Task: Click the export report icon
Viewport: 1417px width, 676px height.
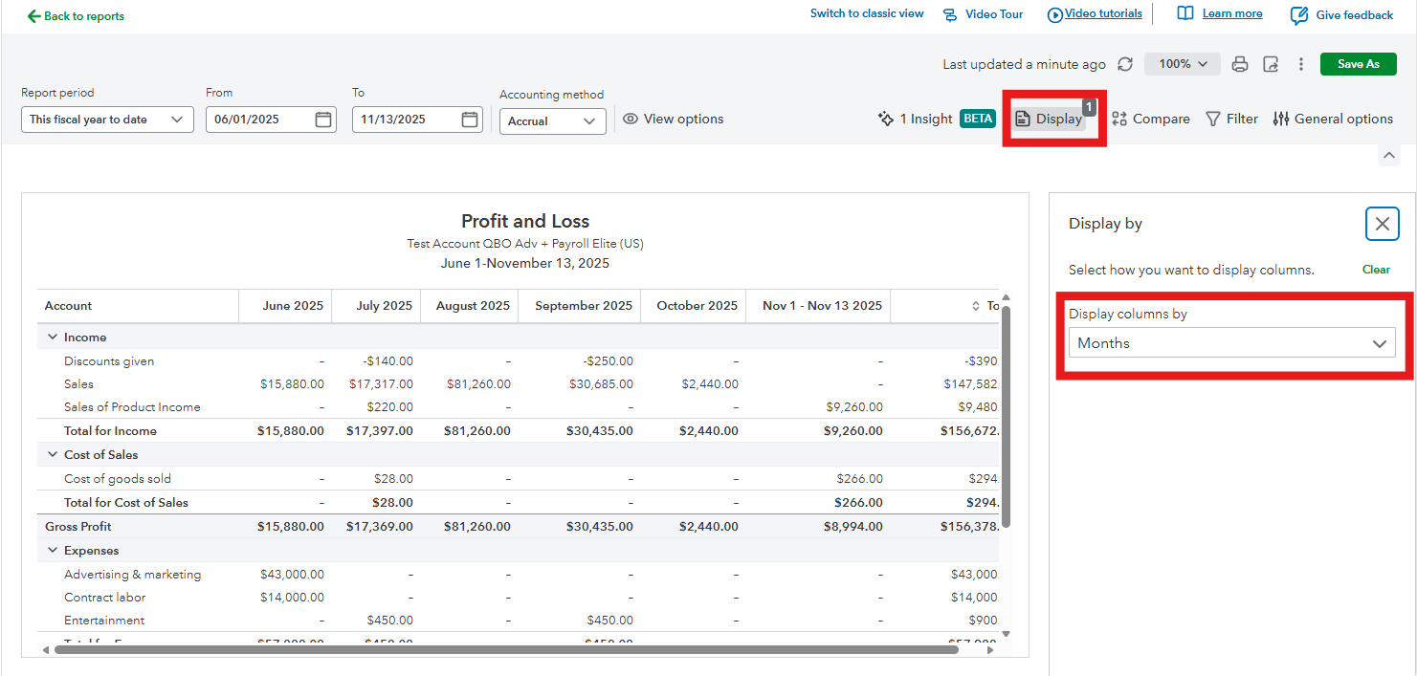Action: [x=1271, y=64]
